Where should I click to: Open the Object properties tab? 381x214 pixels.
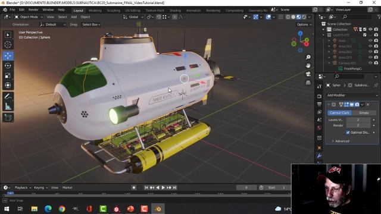point(320,148)
